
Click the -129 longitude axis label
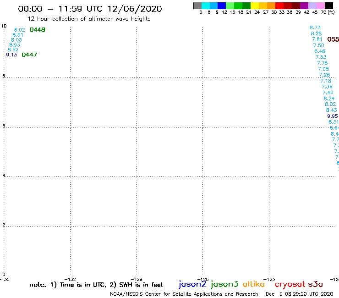click(137, 279)
